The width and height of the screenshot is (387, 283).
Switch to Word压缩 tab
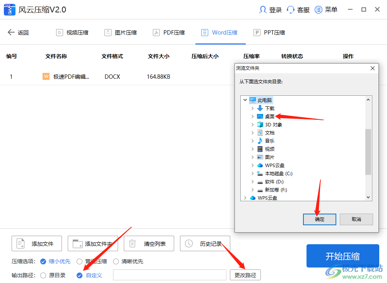[221, 33]
